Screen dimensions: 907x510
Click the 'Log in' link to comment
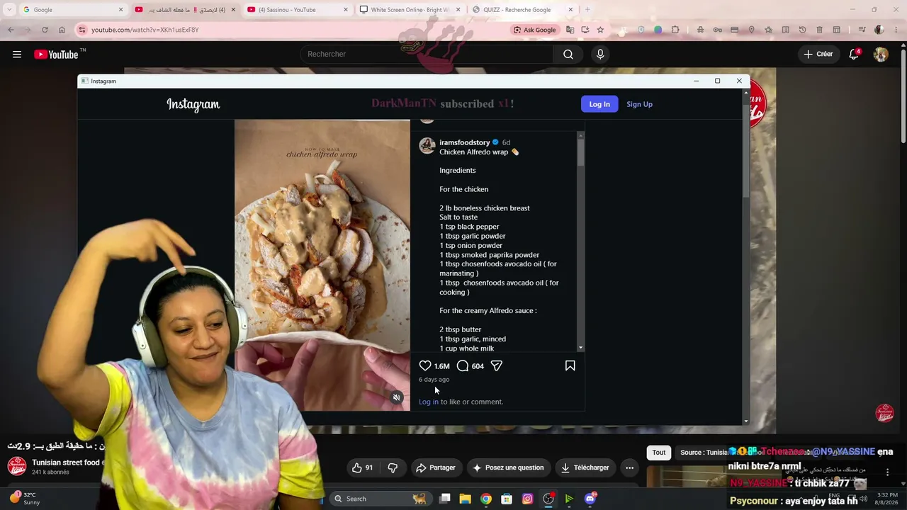coord(429,402)
